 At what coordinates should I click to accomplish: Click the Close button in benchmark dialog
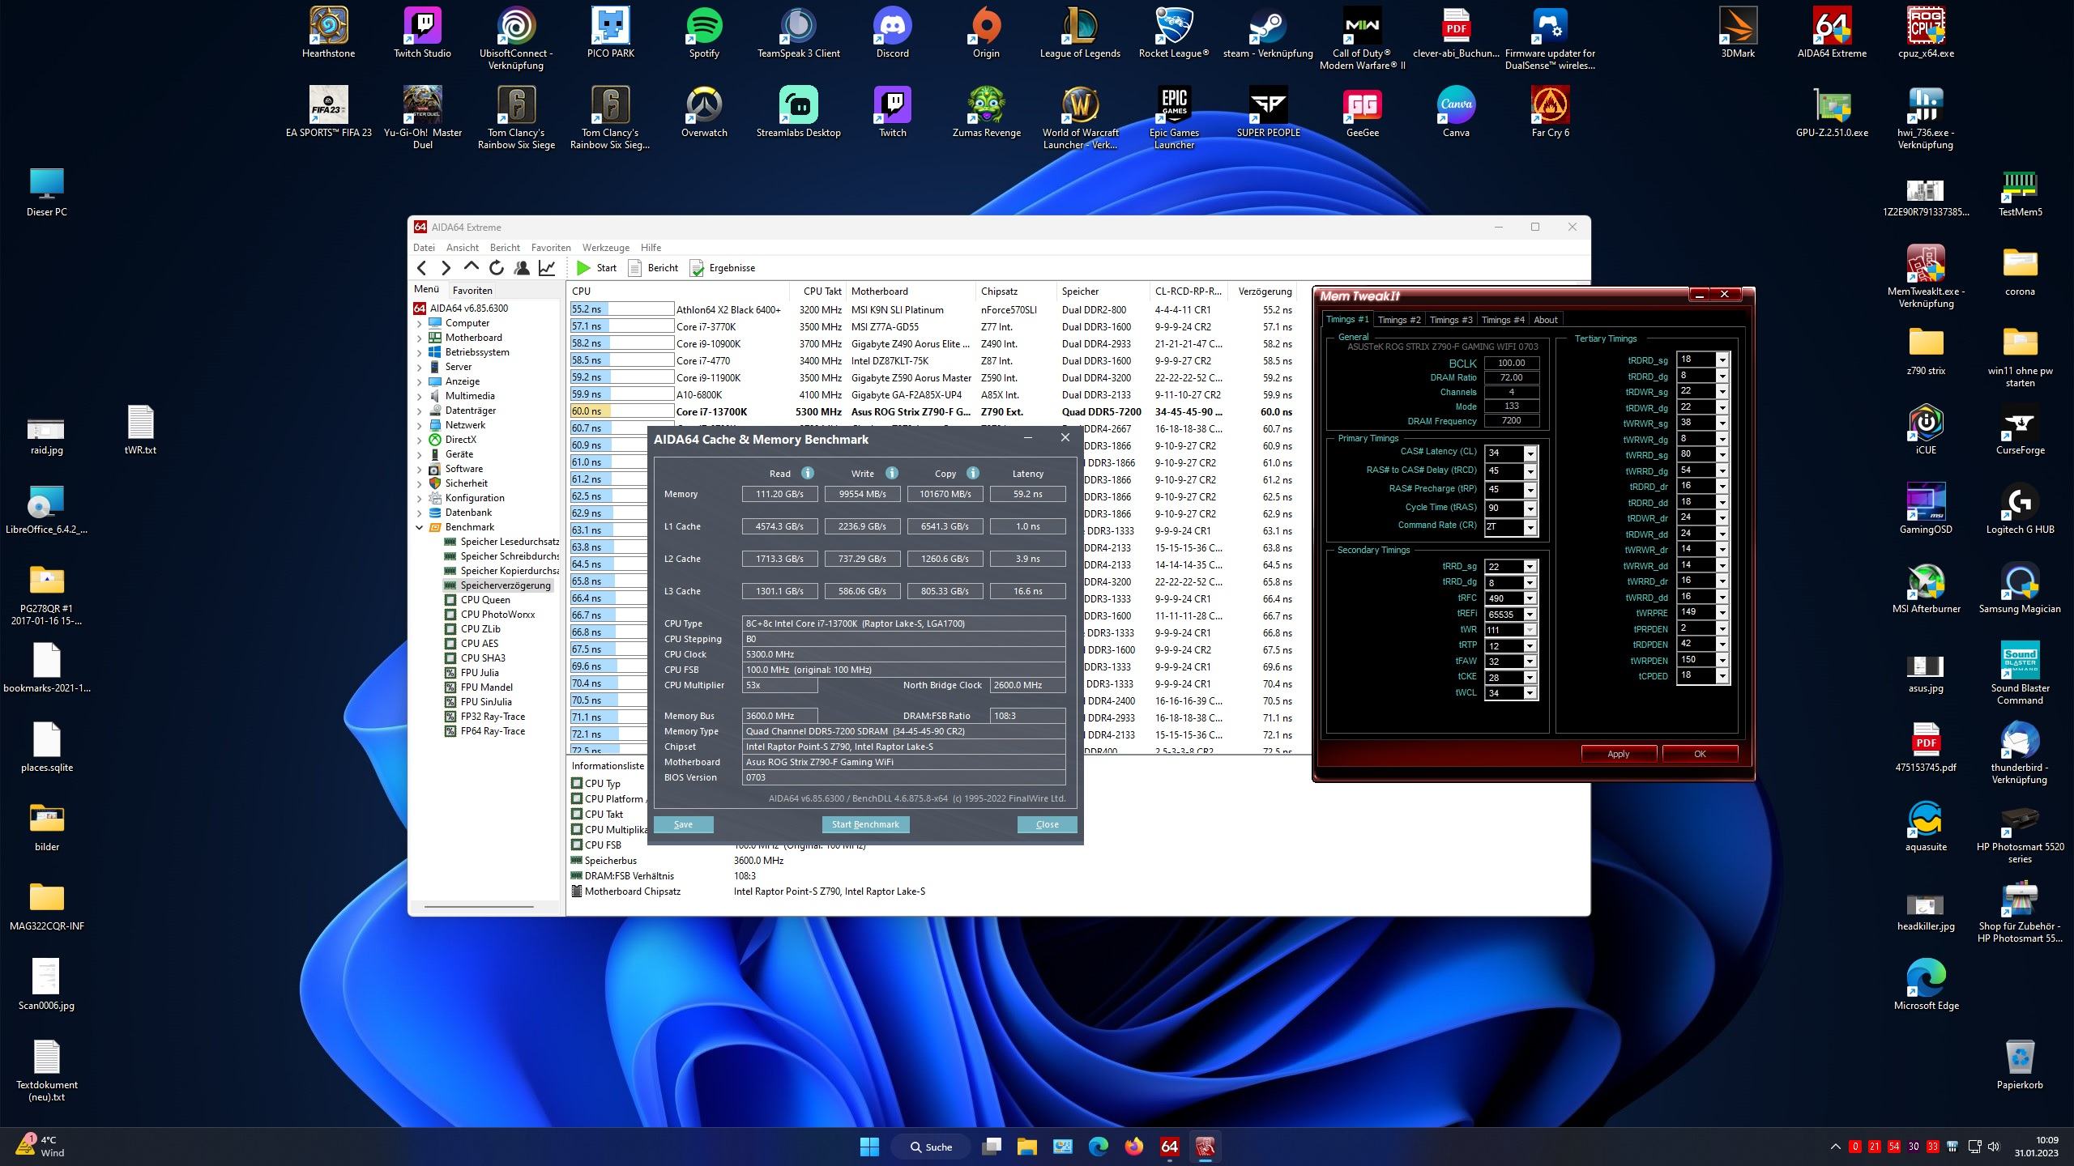pos(1047,824)
